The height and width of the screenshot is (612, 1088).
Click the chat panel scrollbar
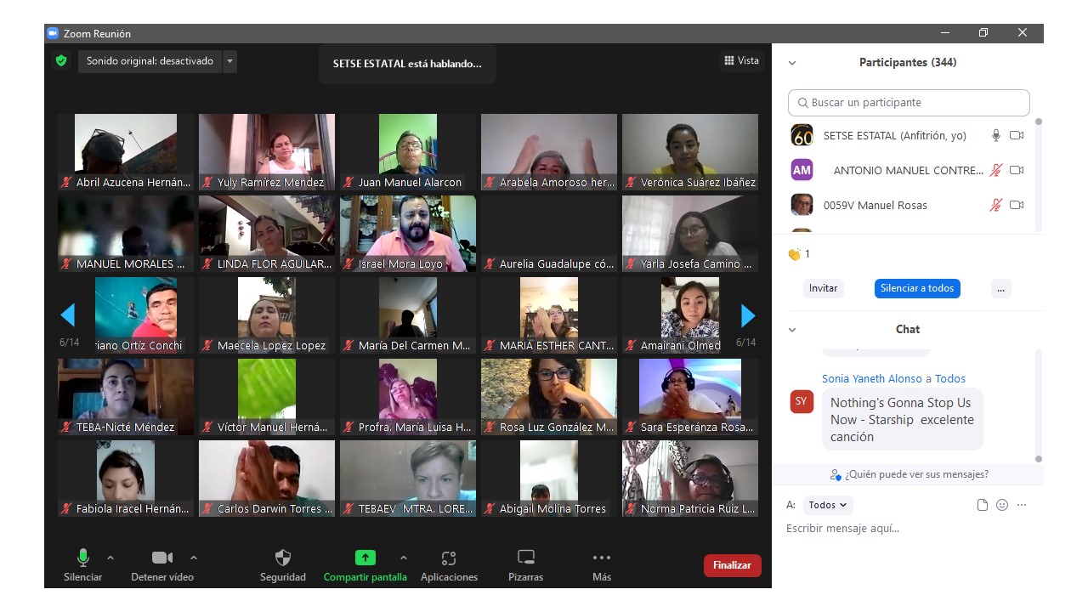point(1038,405)
